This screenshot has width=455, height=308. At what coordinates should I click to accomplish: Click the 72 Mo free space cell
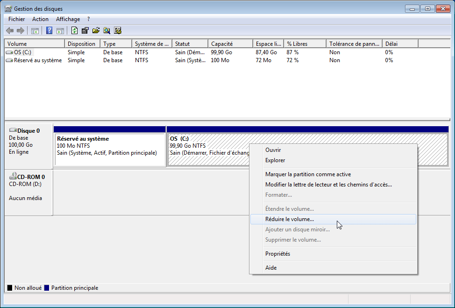pos(263,60)
